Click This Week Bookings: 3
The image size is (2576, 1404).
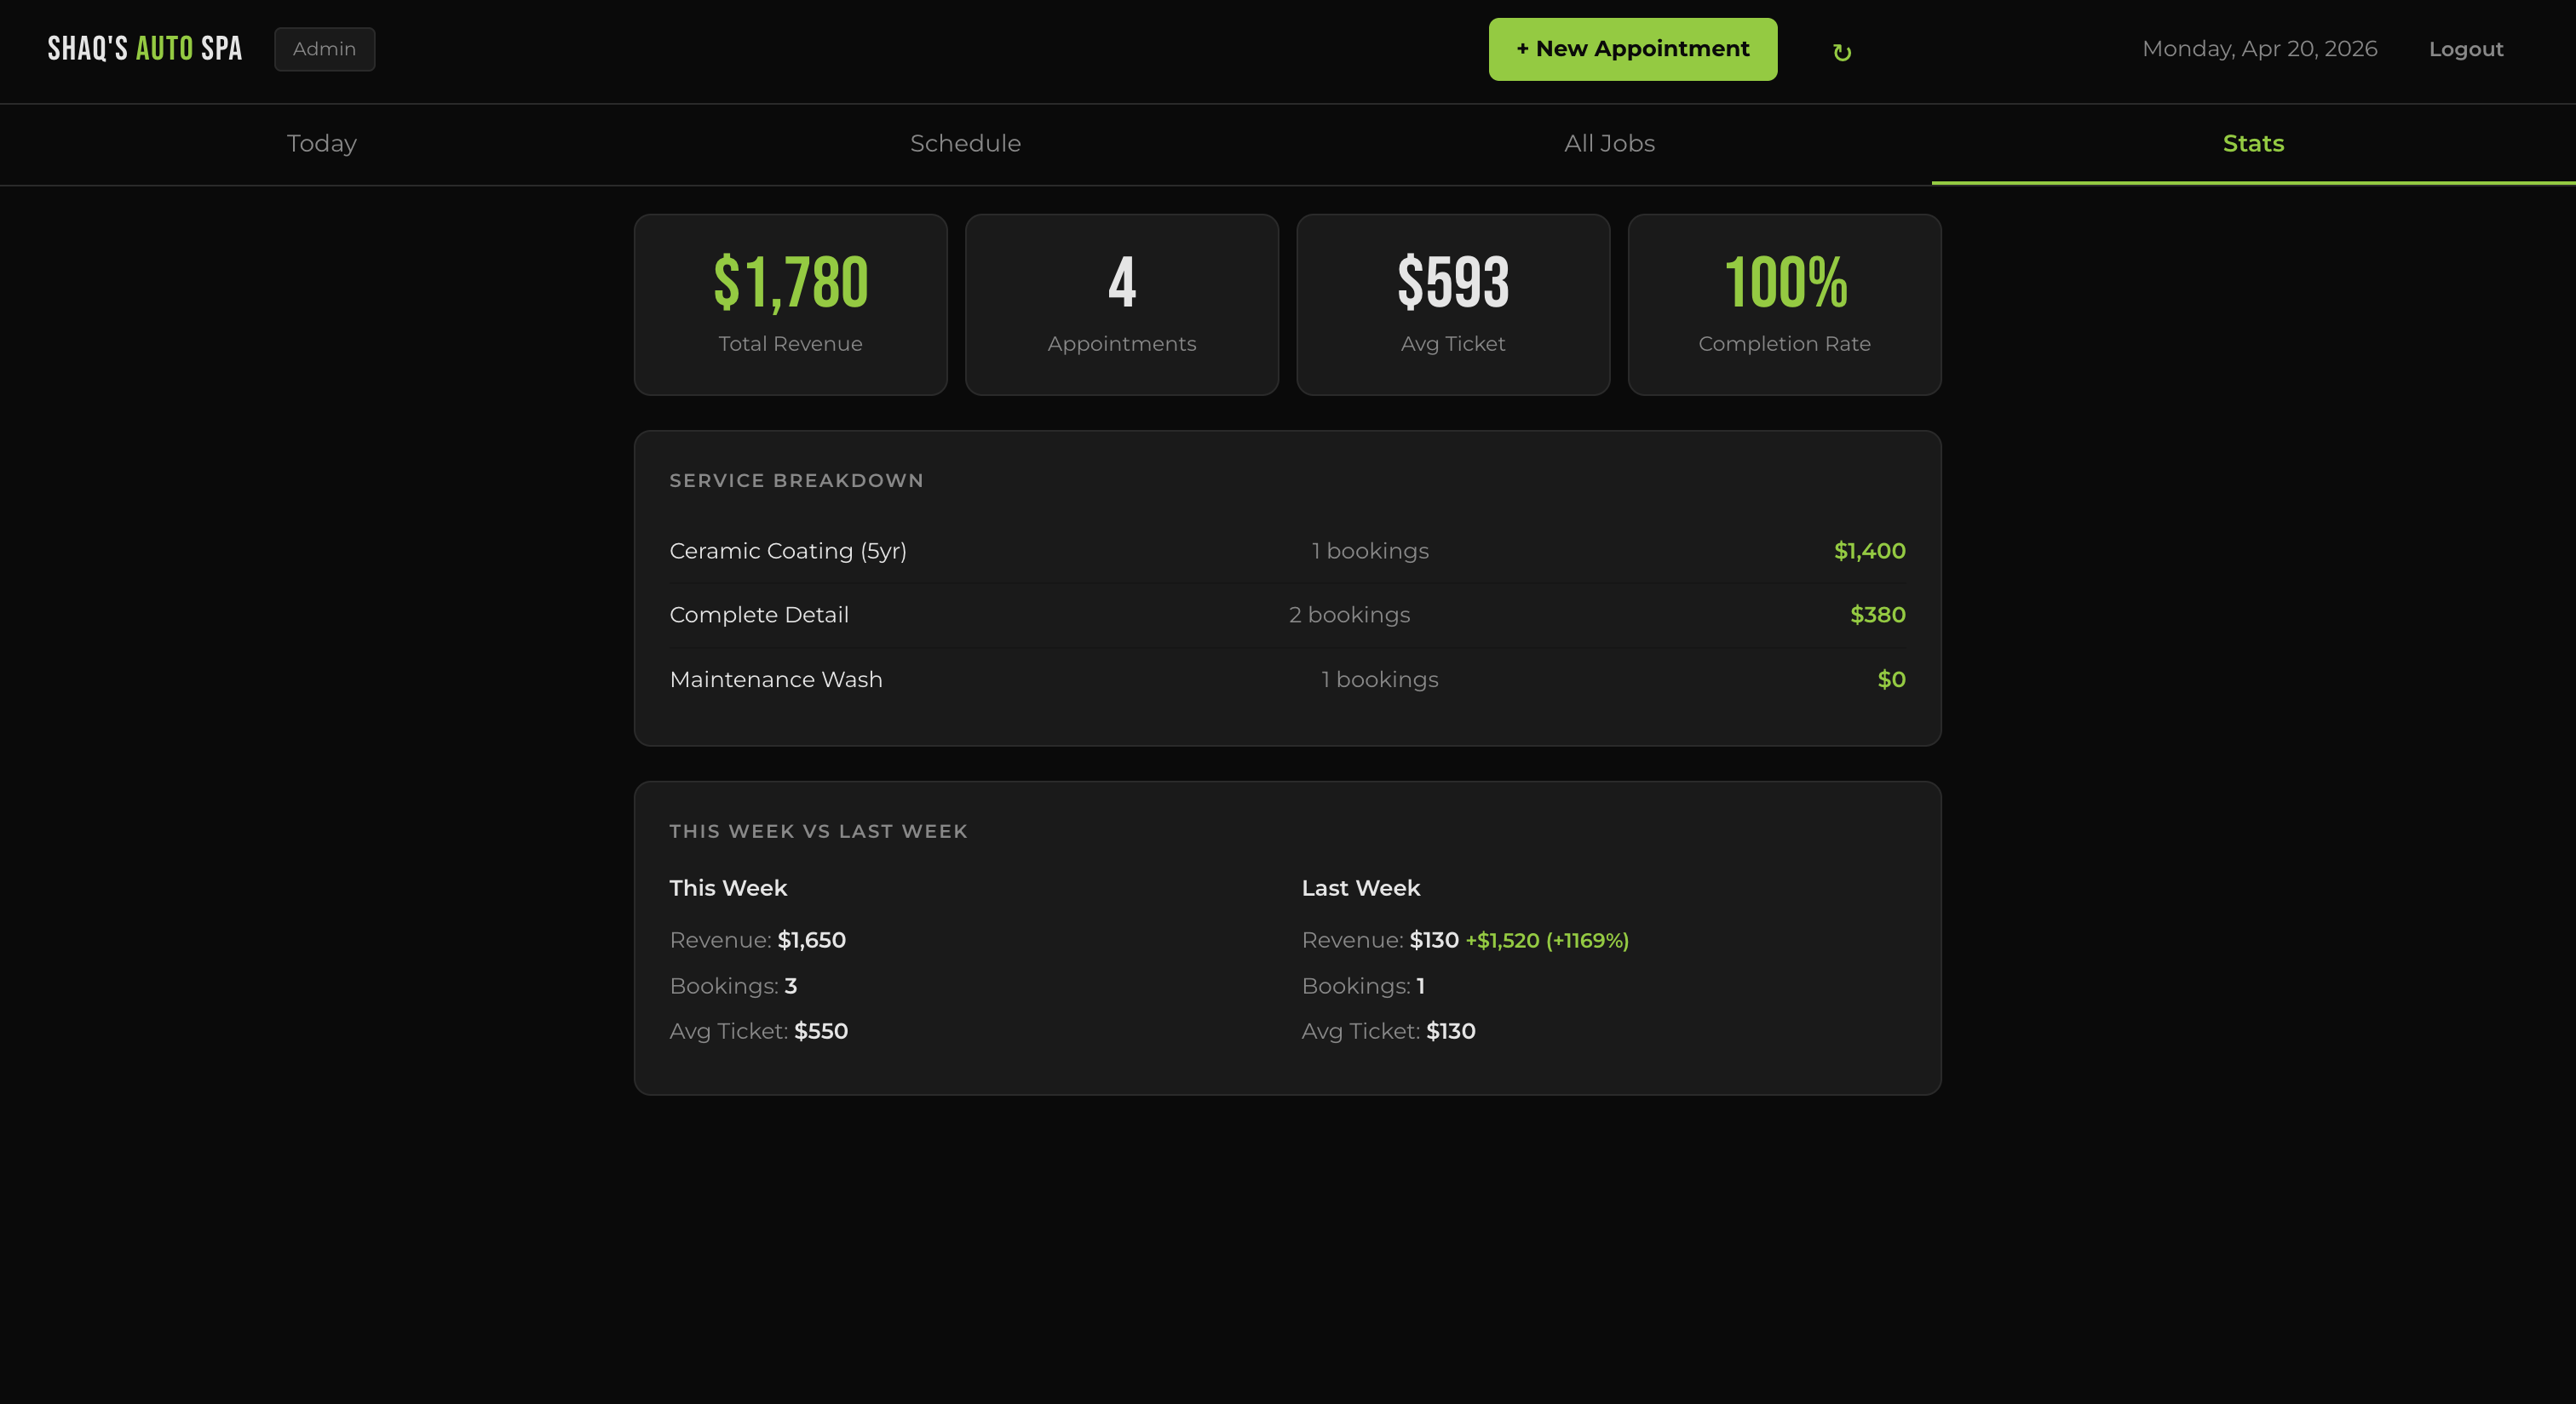coord(733,986)
